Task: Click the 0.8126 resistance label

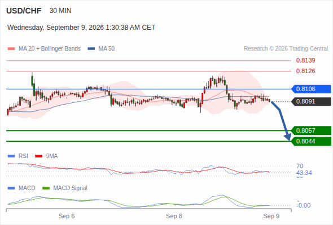Action: [x=305, y=71]
